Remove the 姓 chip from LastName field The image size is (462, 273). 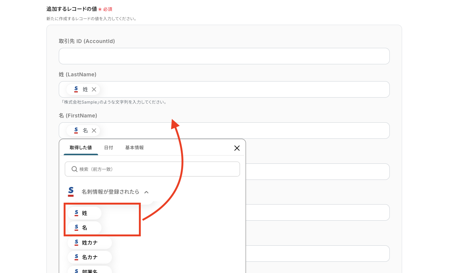94,89
